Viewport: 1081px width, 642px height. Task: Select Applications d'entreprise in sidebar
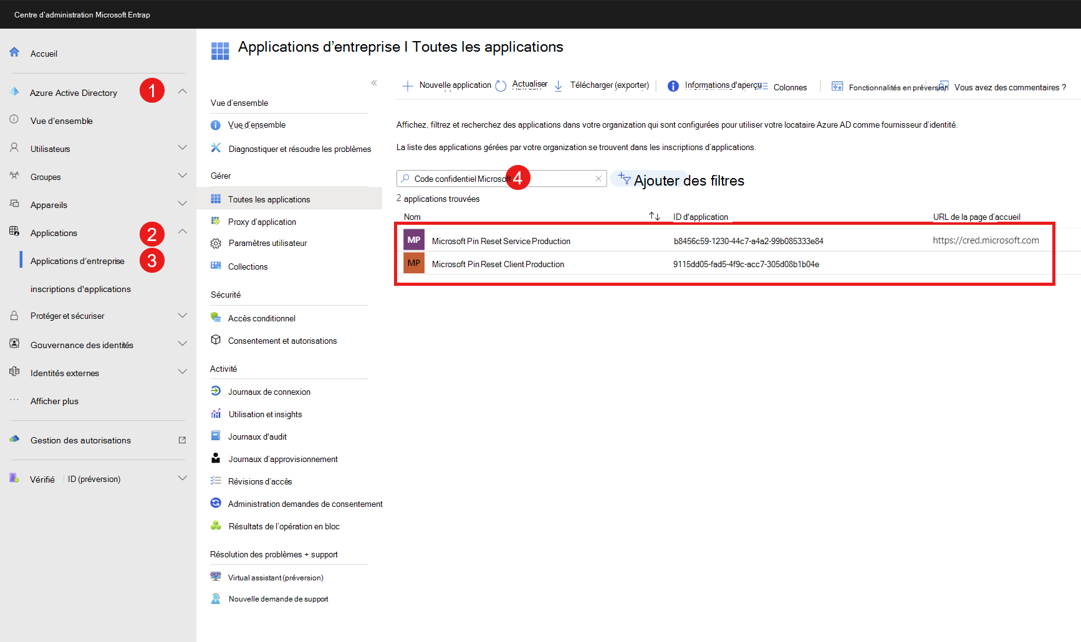[77, 261]
